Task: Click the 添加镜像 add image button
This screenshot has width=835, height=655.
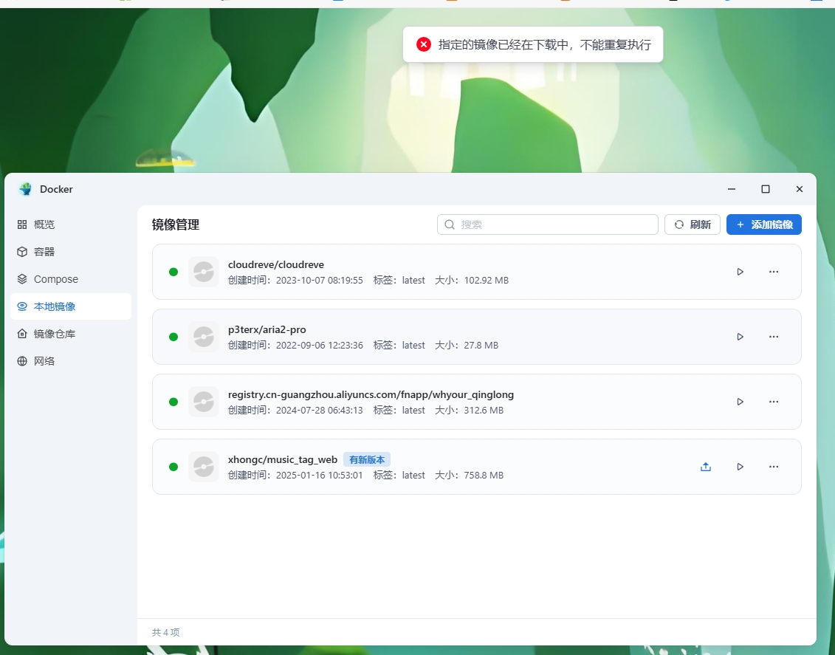Action: tap(763, 224)
